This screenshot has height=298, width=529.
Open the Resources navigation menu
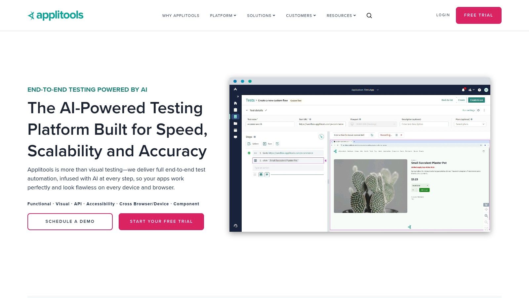pyautogui.click(x=341, y=16)
